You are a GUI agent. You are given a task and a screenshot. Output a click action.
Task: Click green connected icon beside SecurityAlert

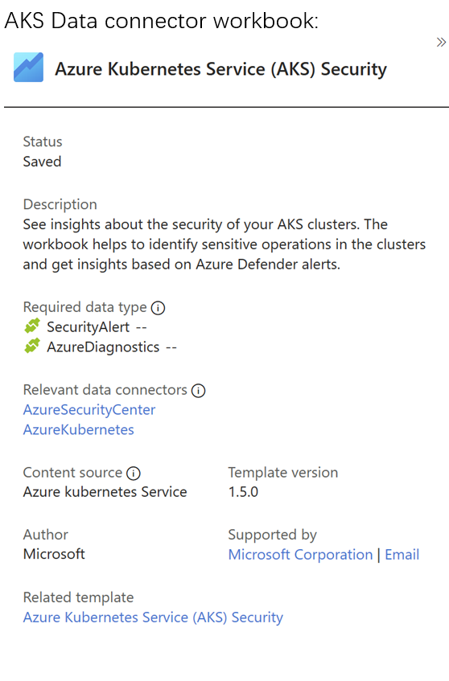[x=32, y=326]
